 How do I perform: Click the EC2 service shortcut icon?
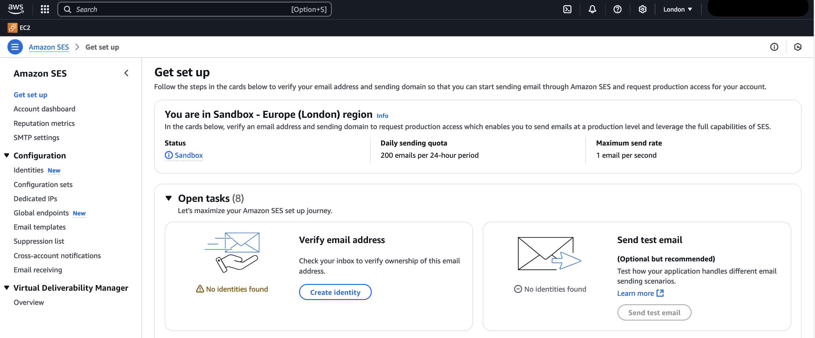coord(12,28)
